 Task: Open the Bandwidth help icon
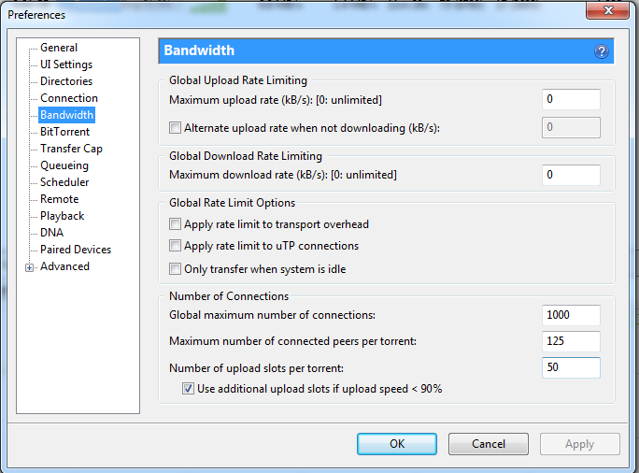(601, 51)
